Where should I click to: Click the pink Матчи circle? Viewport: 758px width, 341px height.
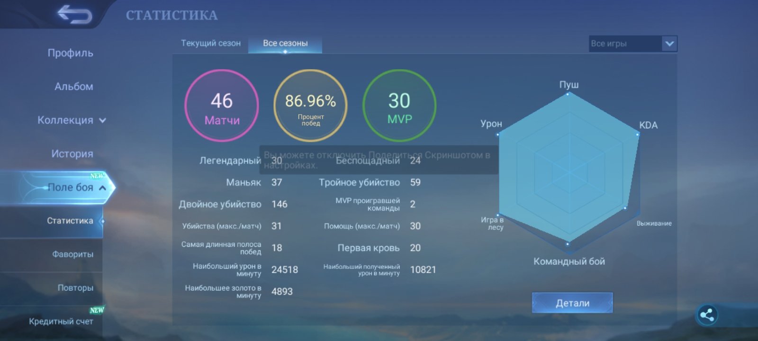pos(222,106)
